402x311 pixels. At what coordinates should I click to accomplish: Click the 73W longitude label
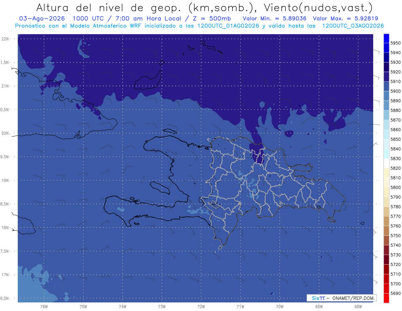162,307
